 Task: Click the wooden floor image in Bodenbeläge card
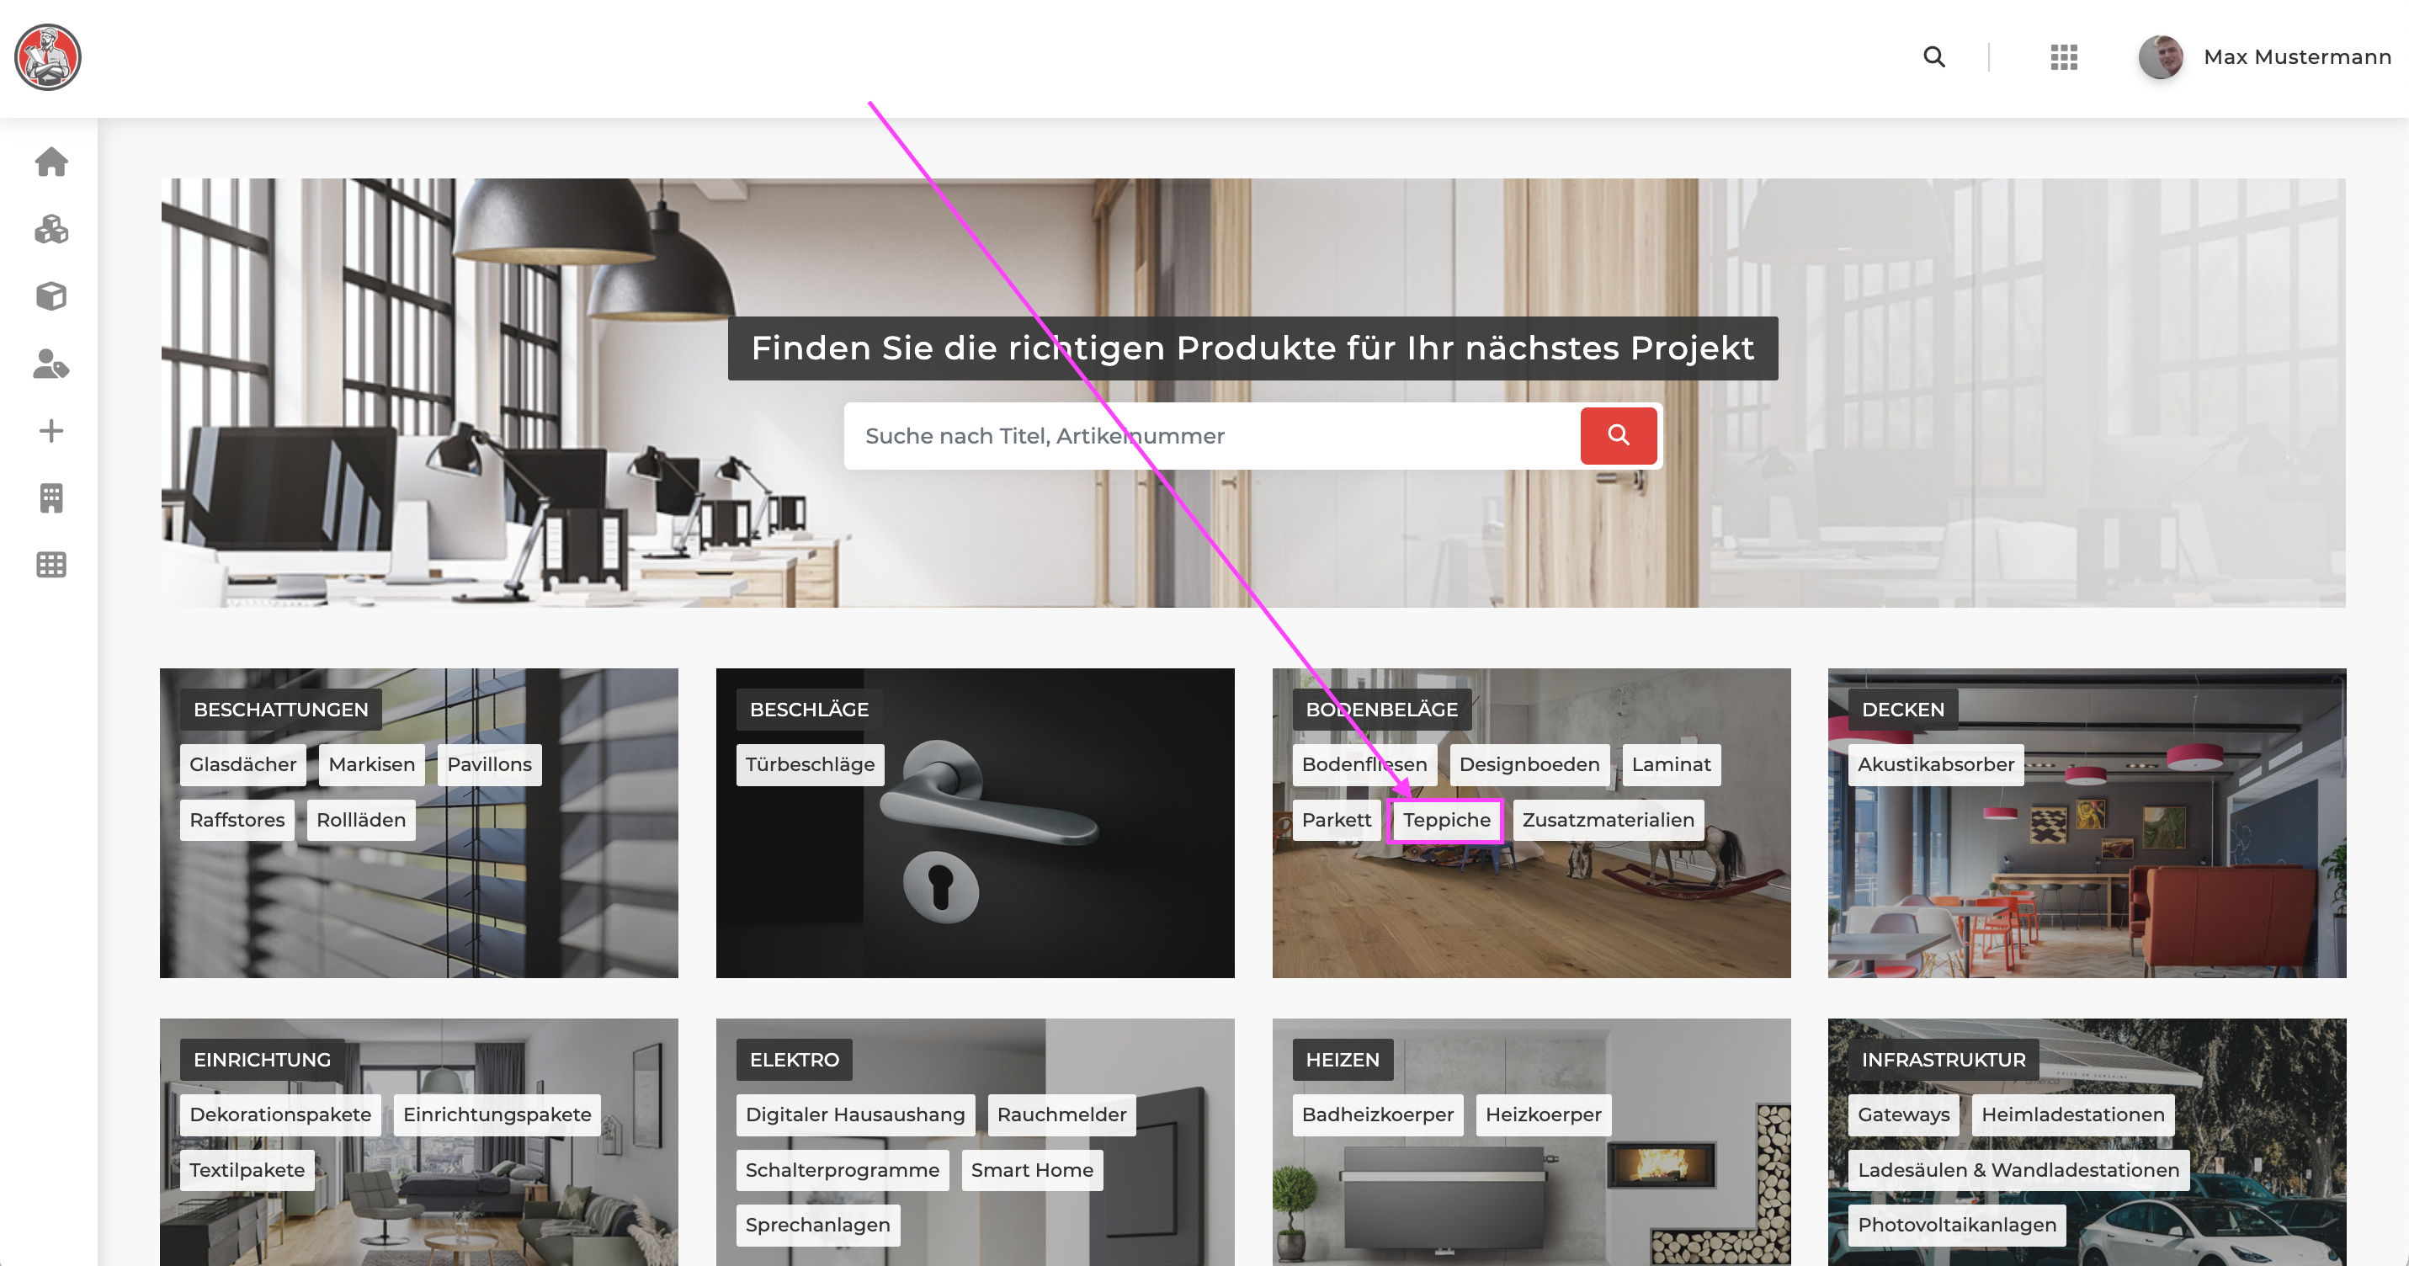point(1531,917)
